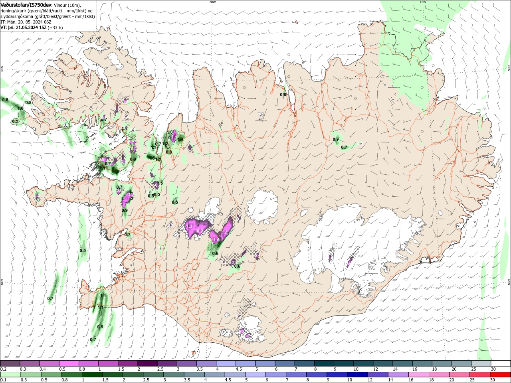Pick the pinkish-red 25 swatch, lower scale

(x=479, y=375)
